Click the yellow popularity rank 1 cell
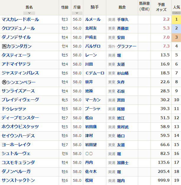The image size is (181, 185). [176, 19]
